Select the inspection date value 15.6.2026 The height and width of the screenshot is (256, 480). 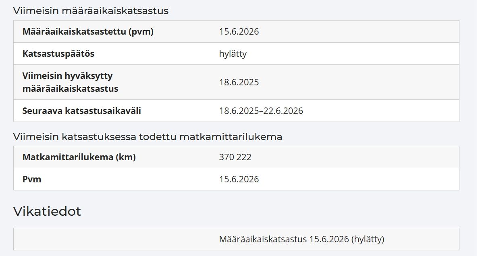(239, 31)
